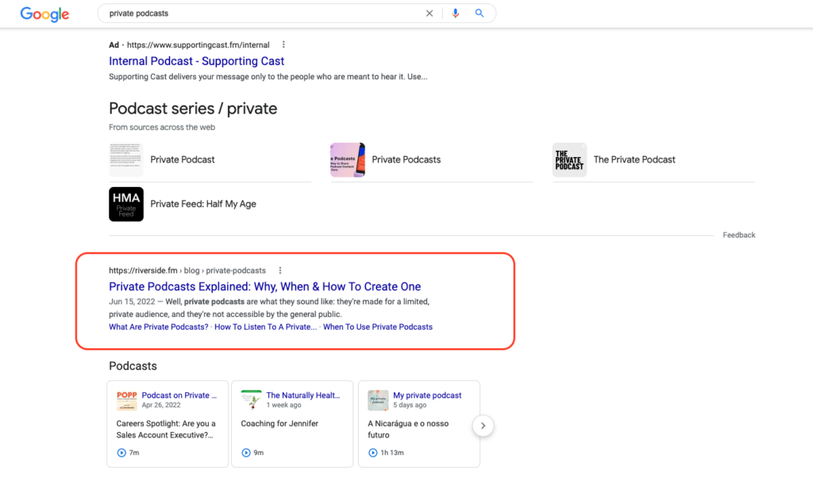813x489 pixels.
Task: Open 'Private Podcasts Explained' result title
Action: 265,287
